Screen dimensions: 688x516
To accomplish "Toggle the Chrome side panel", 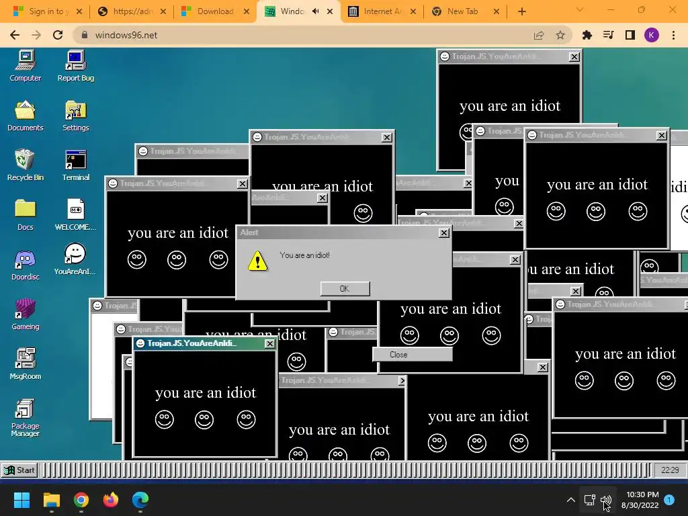I will (630, 35).
